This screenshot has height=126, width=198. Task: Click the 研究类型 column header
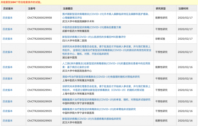[162, 9]
